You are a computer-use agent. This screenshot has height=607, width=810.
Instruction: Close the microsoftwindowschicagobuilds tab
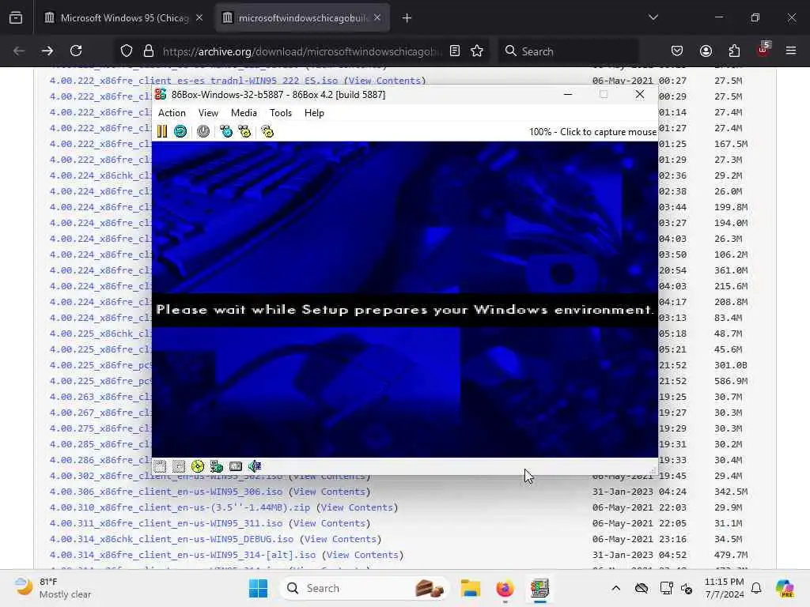coord(377,17)
